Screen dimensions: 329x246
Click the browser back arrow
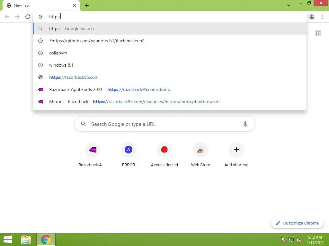[7, 17]
